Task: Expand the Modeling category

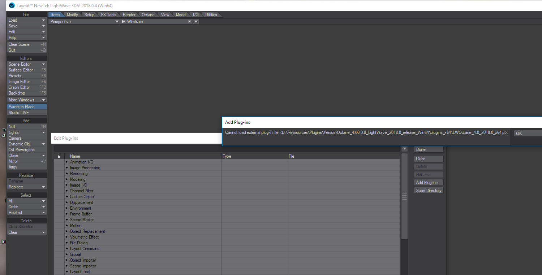Action: (x=67, y=179)
